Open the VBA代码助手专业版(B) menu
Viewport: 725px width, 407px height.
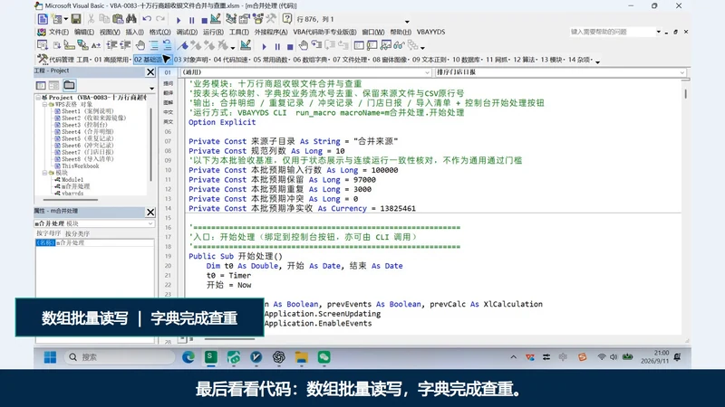[x=324, y=32]
